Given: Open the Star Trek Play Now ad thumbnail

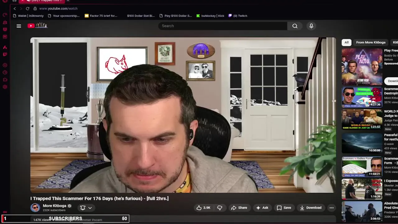Looking at the screenshot, I should tap(362, 67).
